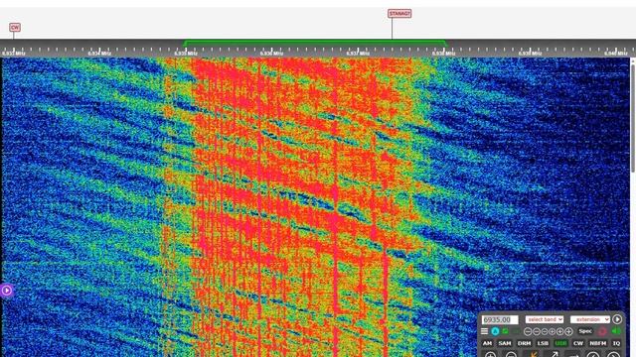Click the cyan circular A icon
This screenshot has width=636, height=357.
pyautogui.click(x=495, y=331)
